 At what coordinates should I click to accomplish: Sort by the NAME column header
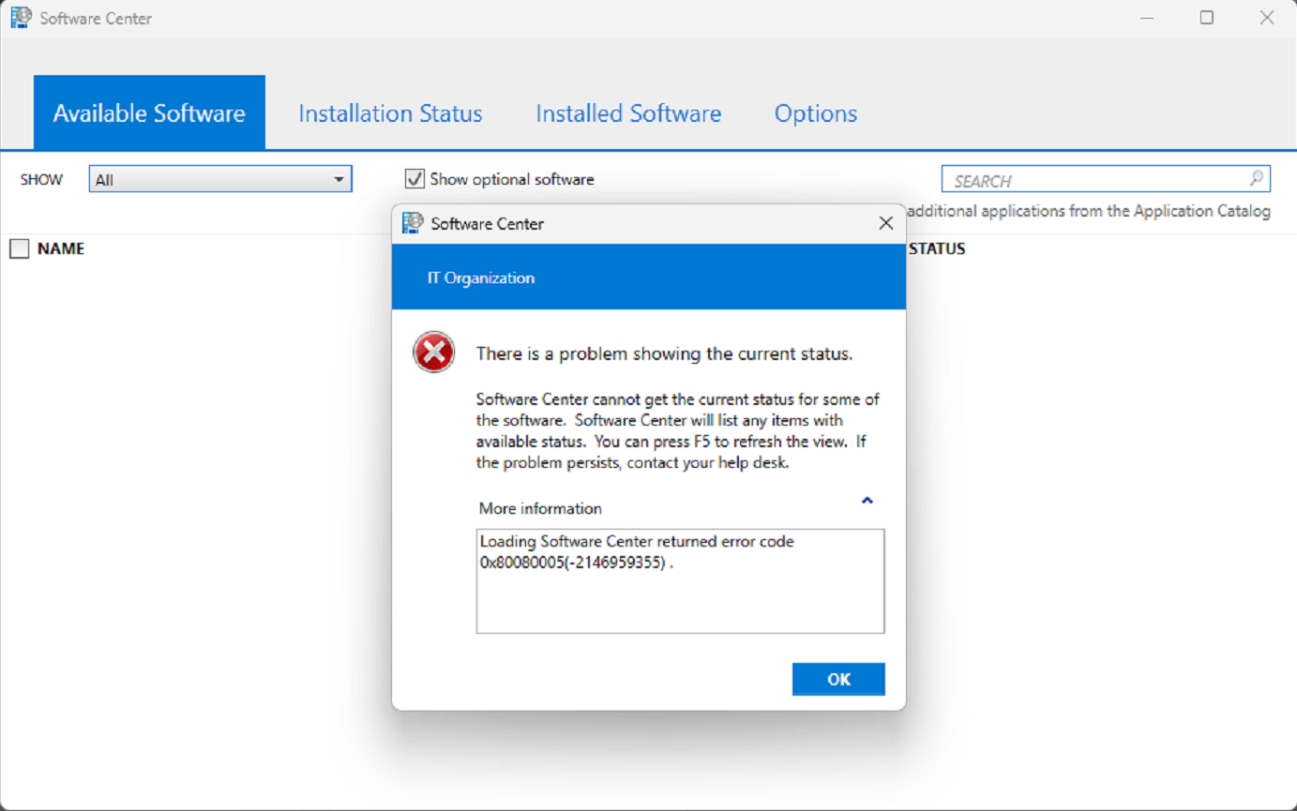[61, 248]
